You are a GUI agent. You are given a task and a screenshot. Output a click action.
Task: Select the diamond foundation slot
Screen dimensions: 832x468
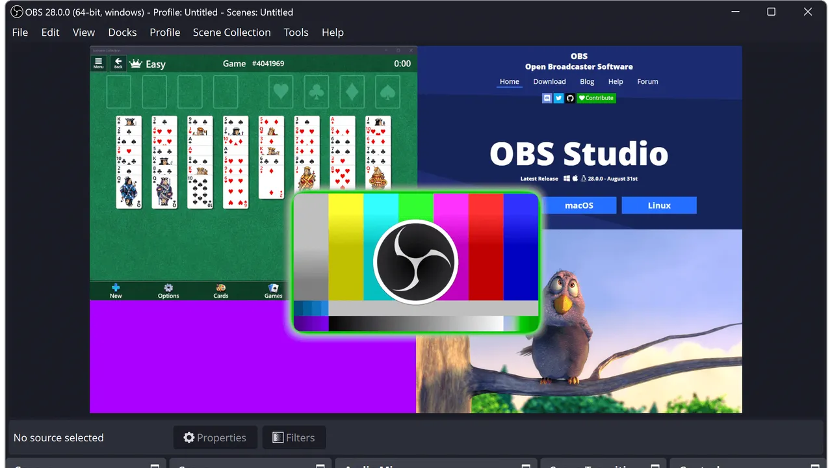[352, 92]
